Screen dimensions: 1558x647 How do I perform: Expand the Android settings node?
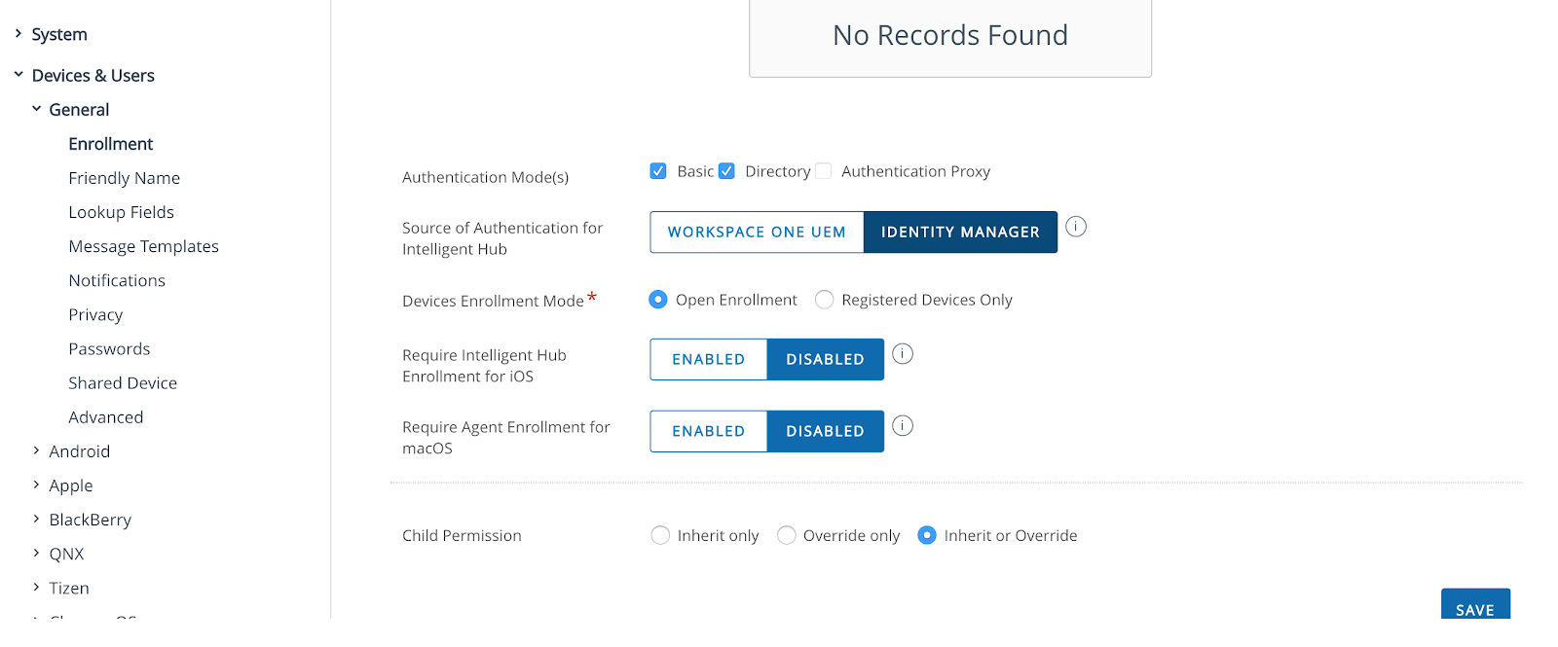point(36,450)
